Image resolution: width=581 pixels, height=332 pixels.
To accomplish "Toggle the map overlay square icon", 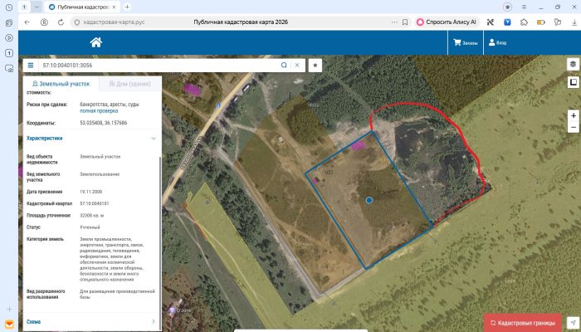I will click(574, 82).
